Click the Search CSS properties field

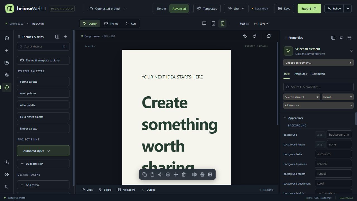[x=319, y=87]
